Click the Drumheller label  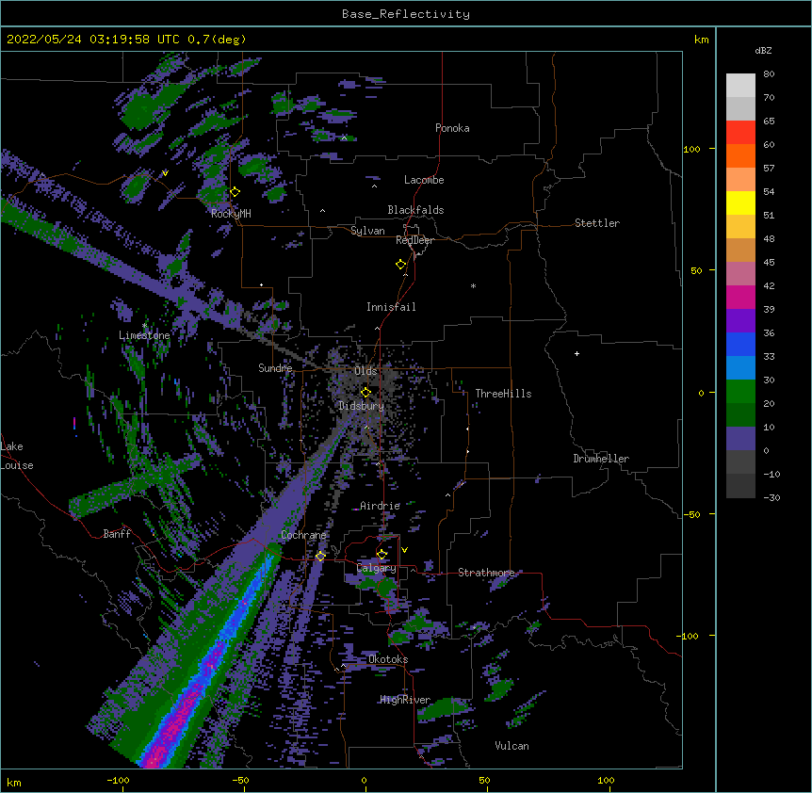(x=601, y=459)
